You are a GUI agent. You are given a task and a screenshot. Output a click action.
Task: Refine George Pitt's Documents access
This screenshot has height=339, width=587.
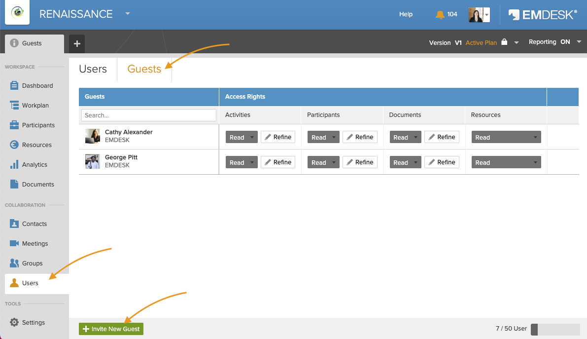(442, 162)
